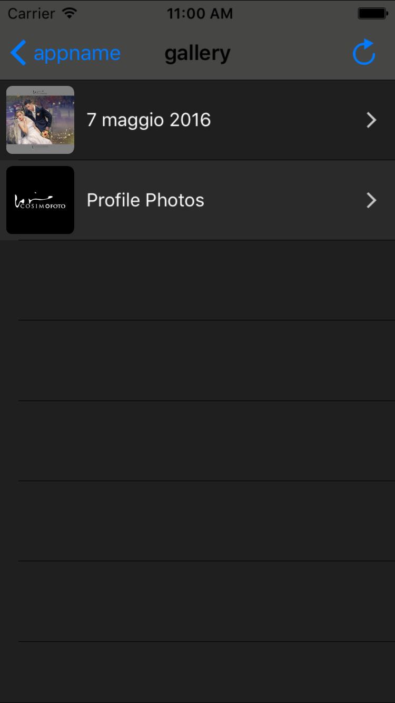
Task: Open the wedding couple photo thumbnail
Action: [40, 120]
